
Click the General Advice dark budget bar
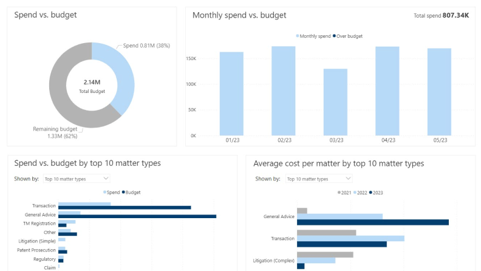[137, 216]
